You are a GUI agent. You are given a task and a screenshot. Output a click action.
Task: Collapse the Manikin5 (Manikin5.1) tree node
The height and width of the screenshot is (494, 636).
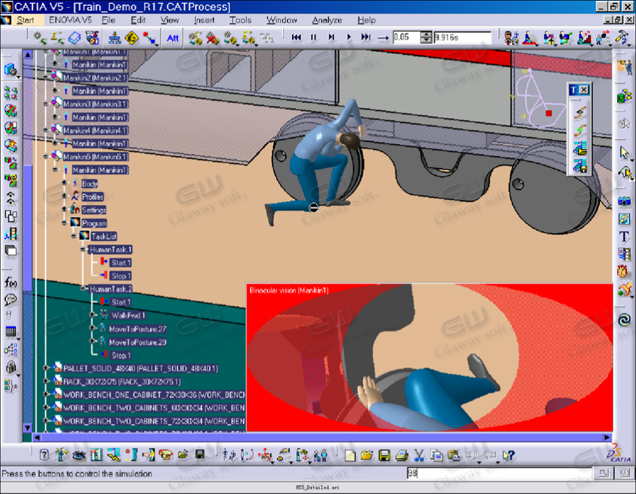click(x=46, y=157)
